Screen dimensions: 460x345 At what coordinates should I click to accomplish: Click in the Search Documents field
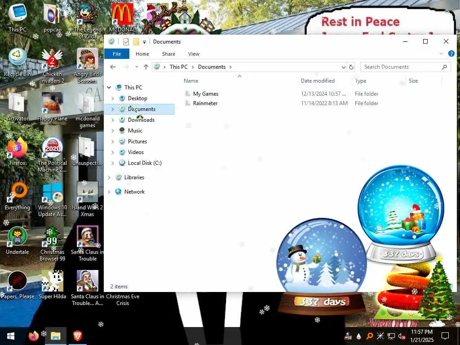click(406, 67)
